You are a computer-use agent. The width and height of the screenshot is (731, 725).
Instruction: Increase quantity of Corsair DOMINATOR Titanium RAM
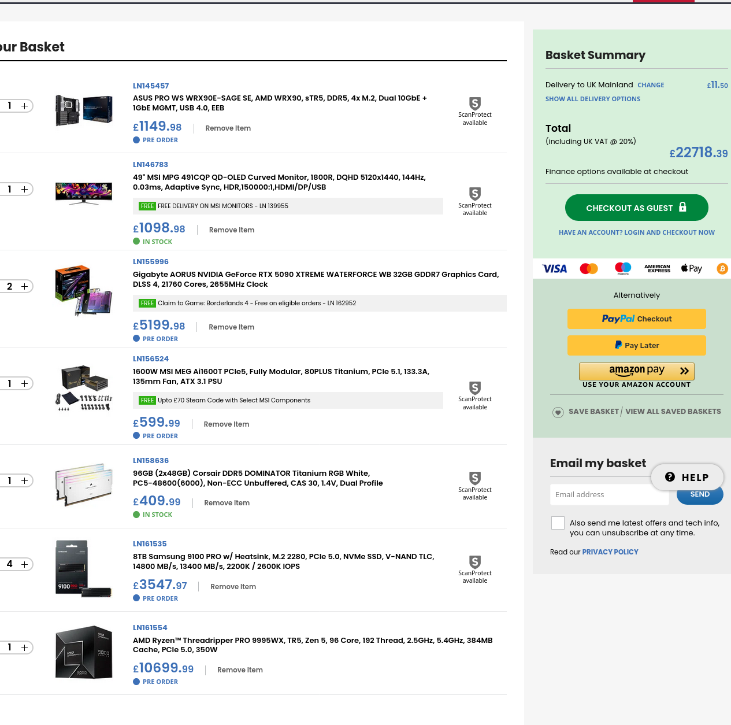(24, 480)
